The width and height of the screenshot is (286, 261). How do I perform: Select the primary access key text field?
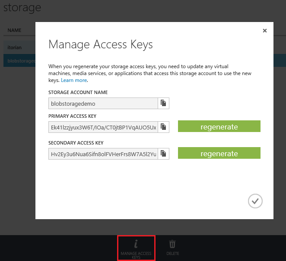(103, 127)
